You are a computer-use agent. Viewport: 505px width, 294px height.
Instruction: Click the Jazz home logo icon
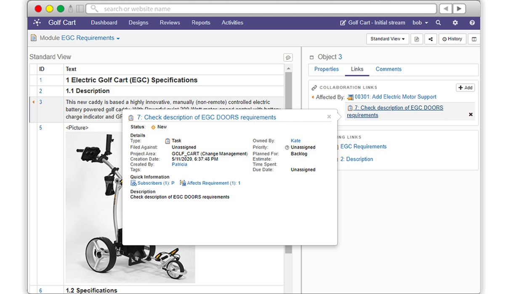tap(37, 23)
